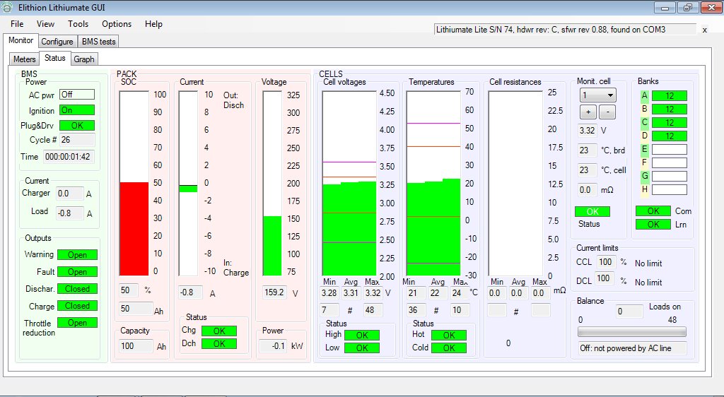Click the Lrn OK indicator

[653, 225]
